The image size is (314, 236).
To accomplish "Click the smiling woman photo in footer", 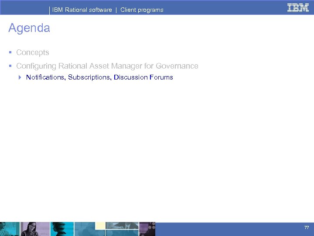I will (x=35, y=229).
